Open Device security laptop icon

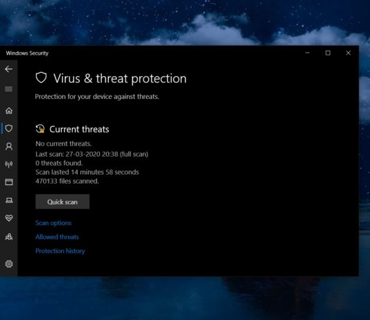pos(9,200)
